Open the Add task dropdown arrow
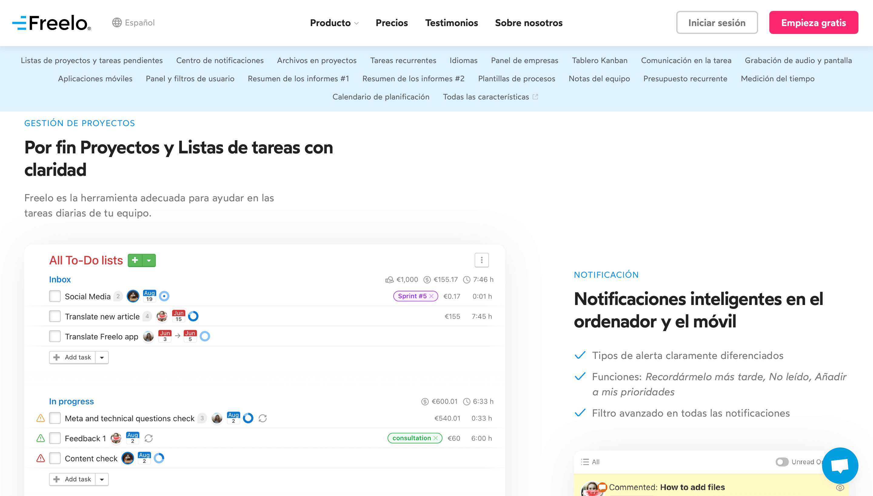The height and width of the screenshot is (496, 873). click(x=102, y=357)
